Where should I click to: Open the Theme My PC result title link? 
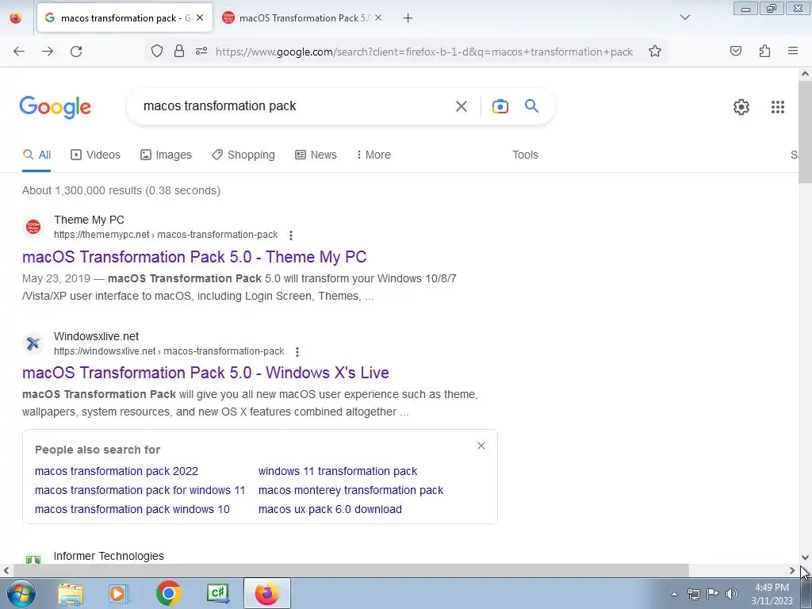coord(194,257)
